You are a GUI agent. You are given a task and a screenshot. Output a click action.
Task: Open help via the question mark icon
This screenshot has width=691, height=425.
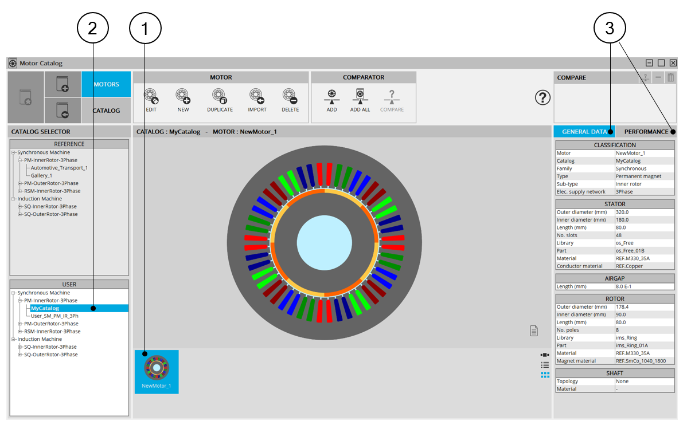(x=542, y=98)
